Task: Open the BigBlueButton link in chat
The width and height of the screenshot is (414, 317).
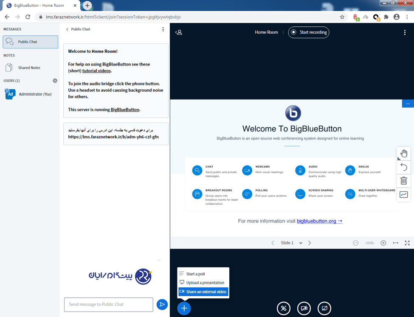Action: [125, 109]
